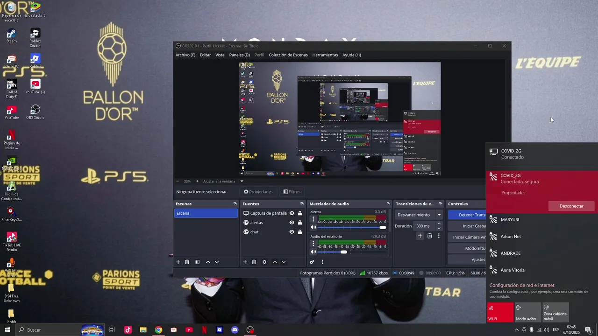Undock the Escenas panel
Viewport: 598px width, 336px height.
235,204
